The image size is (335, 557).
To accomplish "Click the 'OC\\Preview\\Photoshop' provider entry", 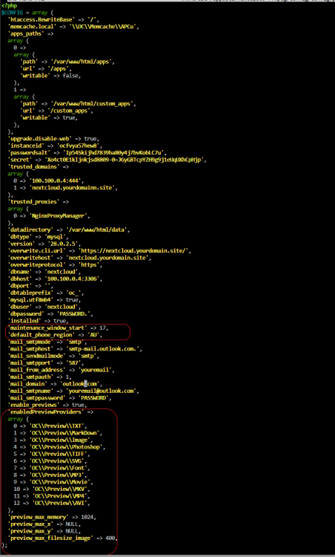I will point(67,447).
